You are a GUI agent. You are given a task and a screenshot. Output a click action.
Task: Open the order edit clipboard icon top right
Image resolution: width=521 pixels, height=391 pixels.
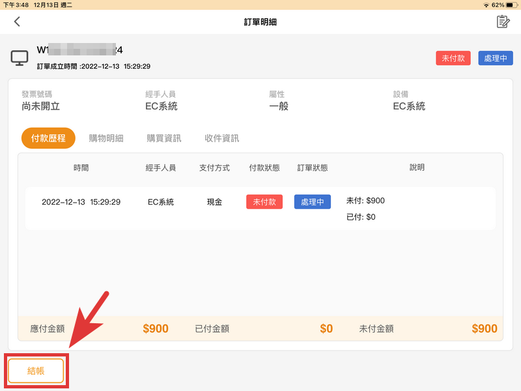pos(501,22)
